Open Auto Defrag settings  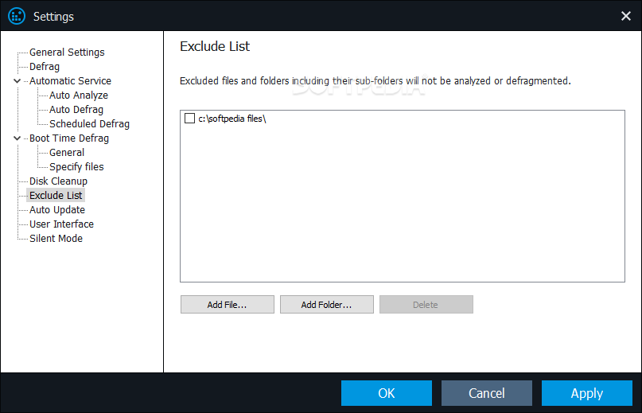tap(76, 109)
